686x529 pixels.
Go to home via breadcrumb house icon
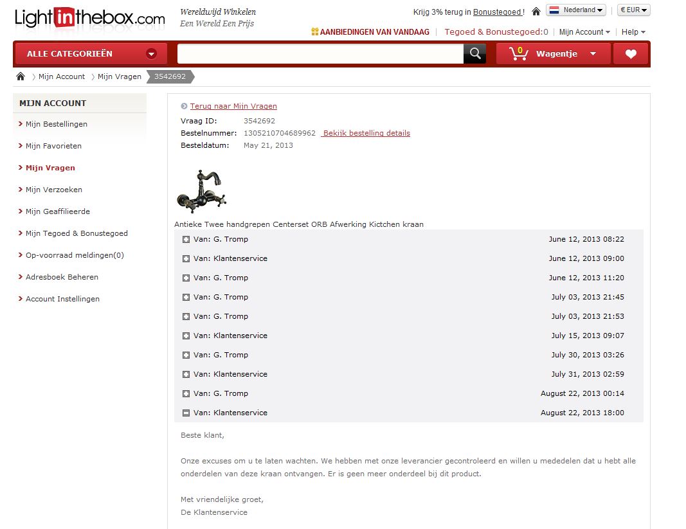pyautogui.click(x=21, y=76)
